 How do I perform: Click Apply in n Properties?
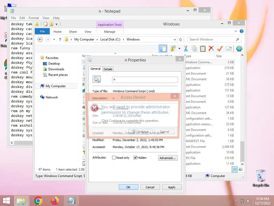(x=172, y=187)
